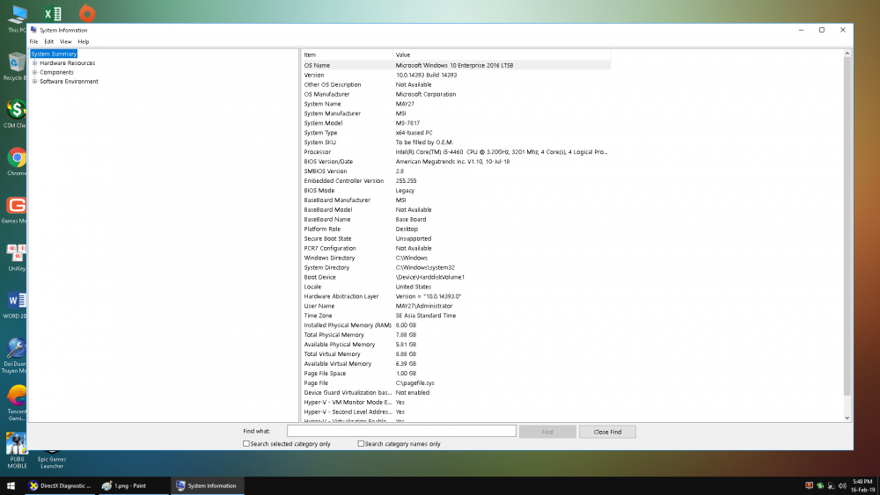Screen dimensions: 880x495
Task: Open the Recycle Bin desktop icon
Action: [16, 62]
